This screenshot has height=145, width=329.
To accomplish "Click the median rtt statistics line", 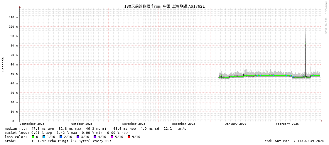I will (x=95, y=129).
